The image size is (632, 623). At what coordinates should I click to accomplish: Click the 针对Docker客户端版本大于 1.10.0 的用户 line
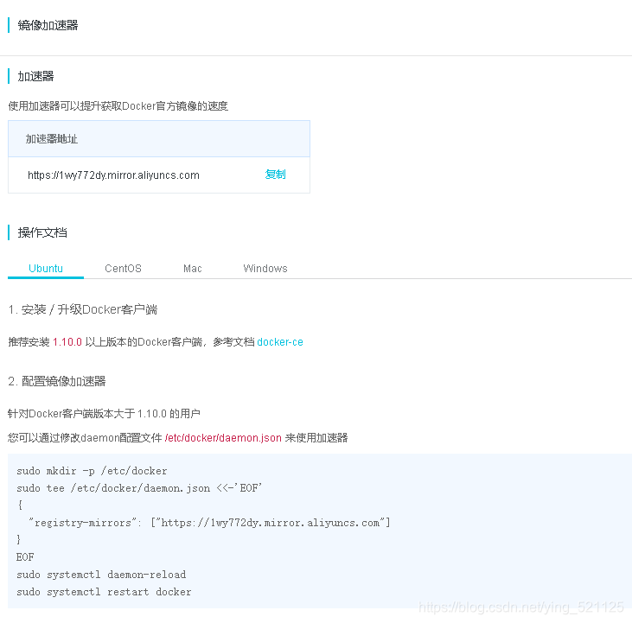104,414
